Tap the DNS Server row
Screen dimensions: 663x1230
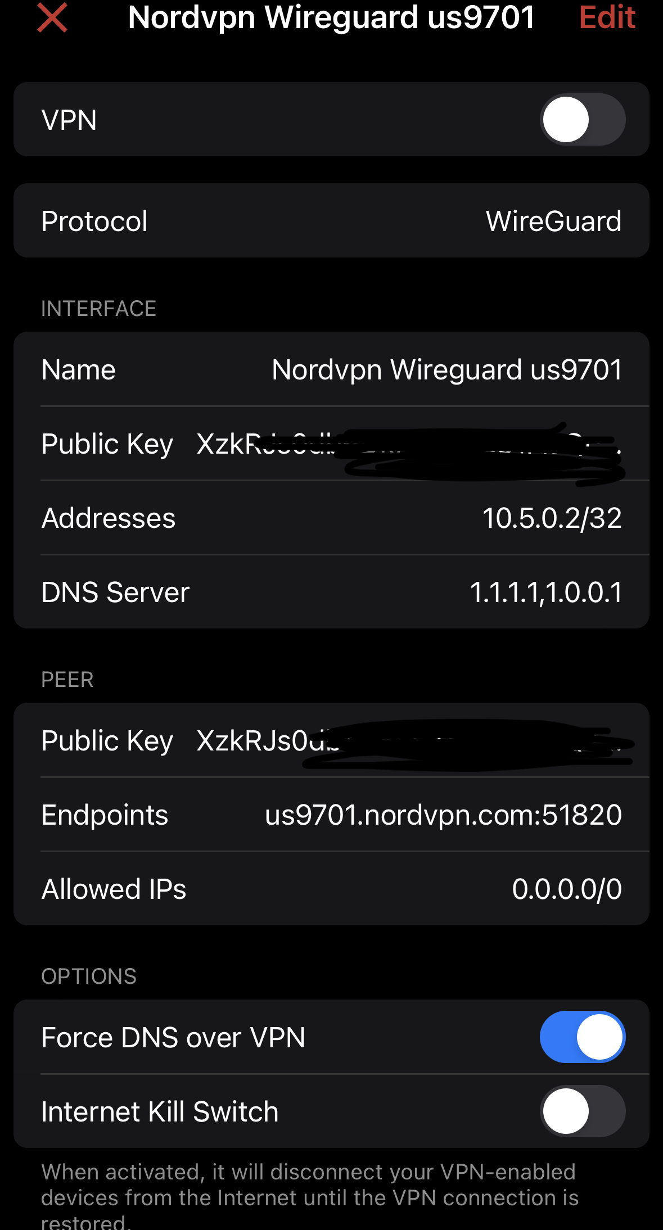click(x=331, y=593)
